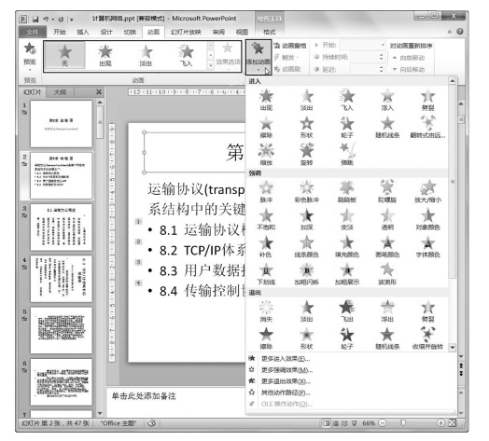Select the 飞入 entrance effect in dropdown gallery
This screenshot has height=441, width=489.
[x=347, y=100]
